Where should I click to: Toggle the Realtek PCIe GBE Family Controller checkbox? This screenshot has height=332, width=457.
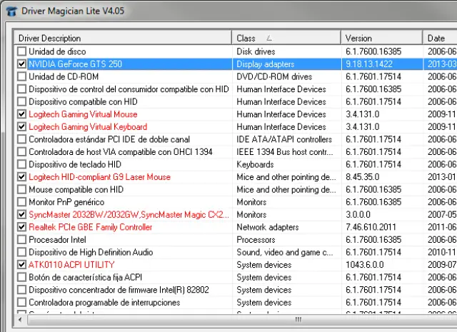click(21, 227)
